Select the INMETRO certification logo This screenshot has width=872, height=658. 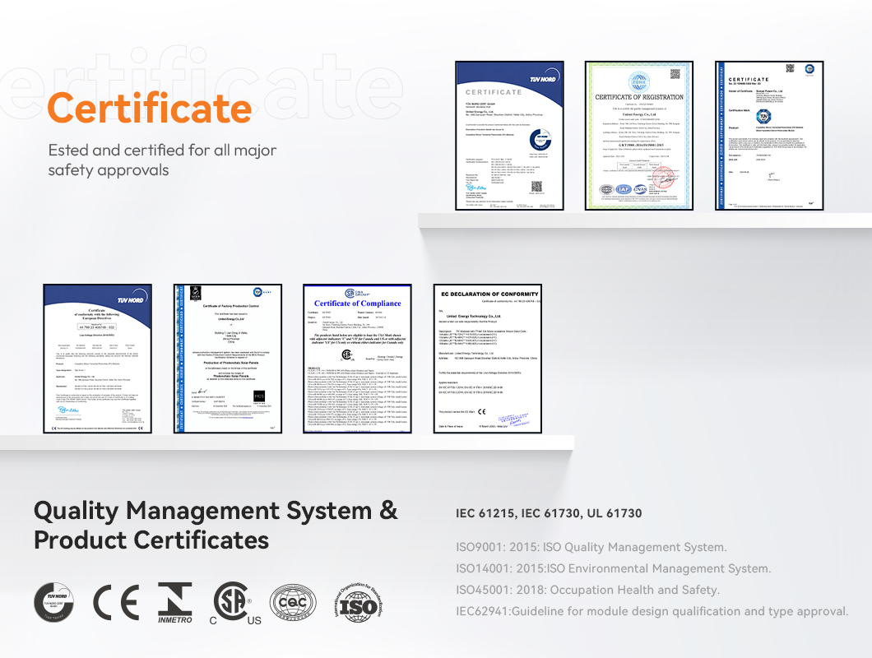tap(174, 603)
